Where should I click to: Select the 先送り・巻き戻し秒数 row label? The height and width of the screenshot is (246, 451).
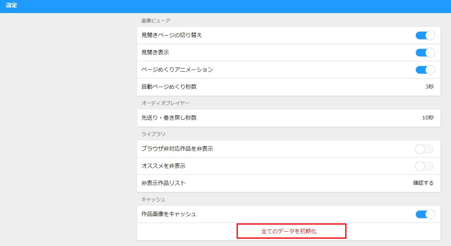[x=169, y=118]
